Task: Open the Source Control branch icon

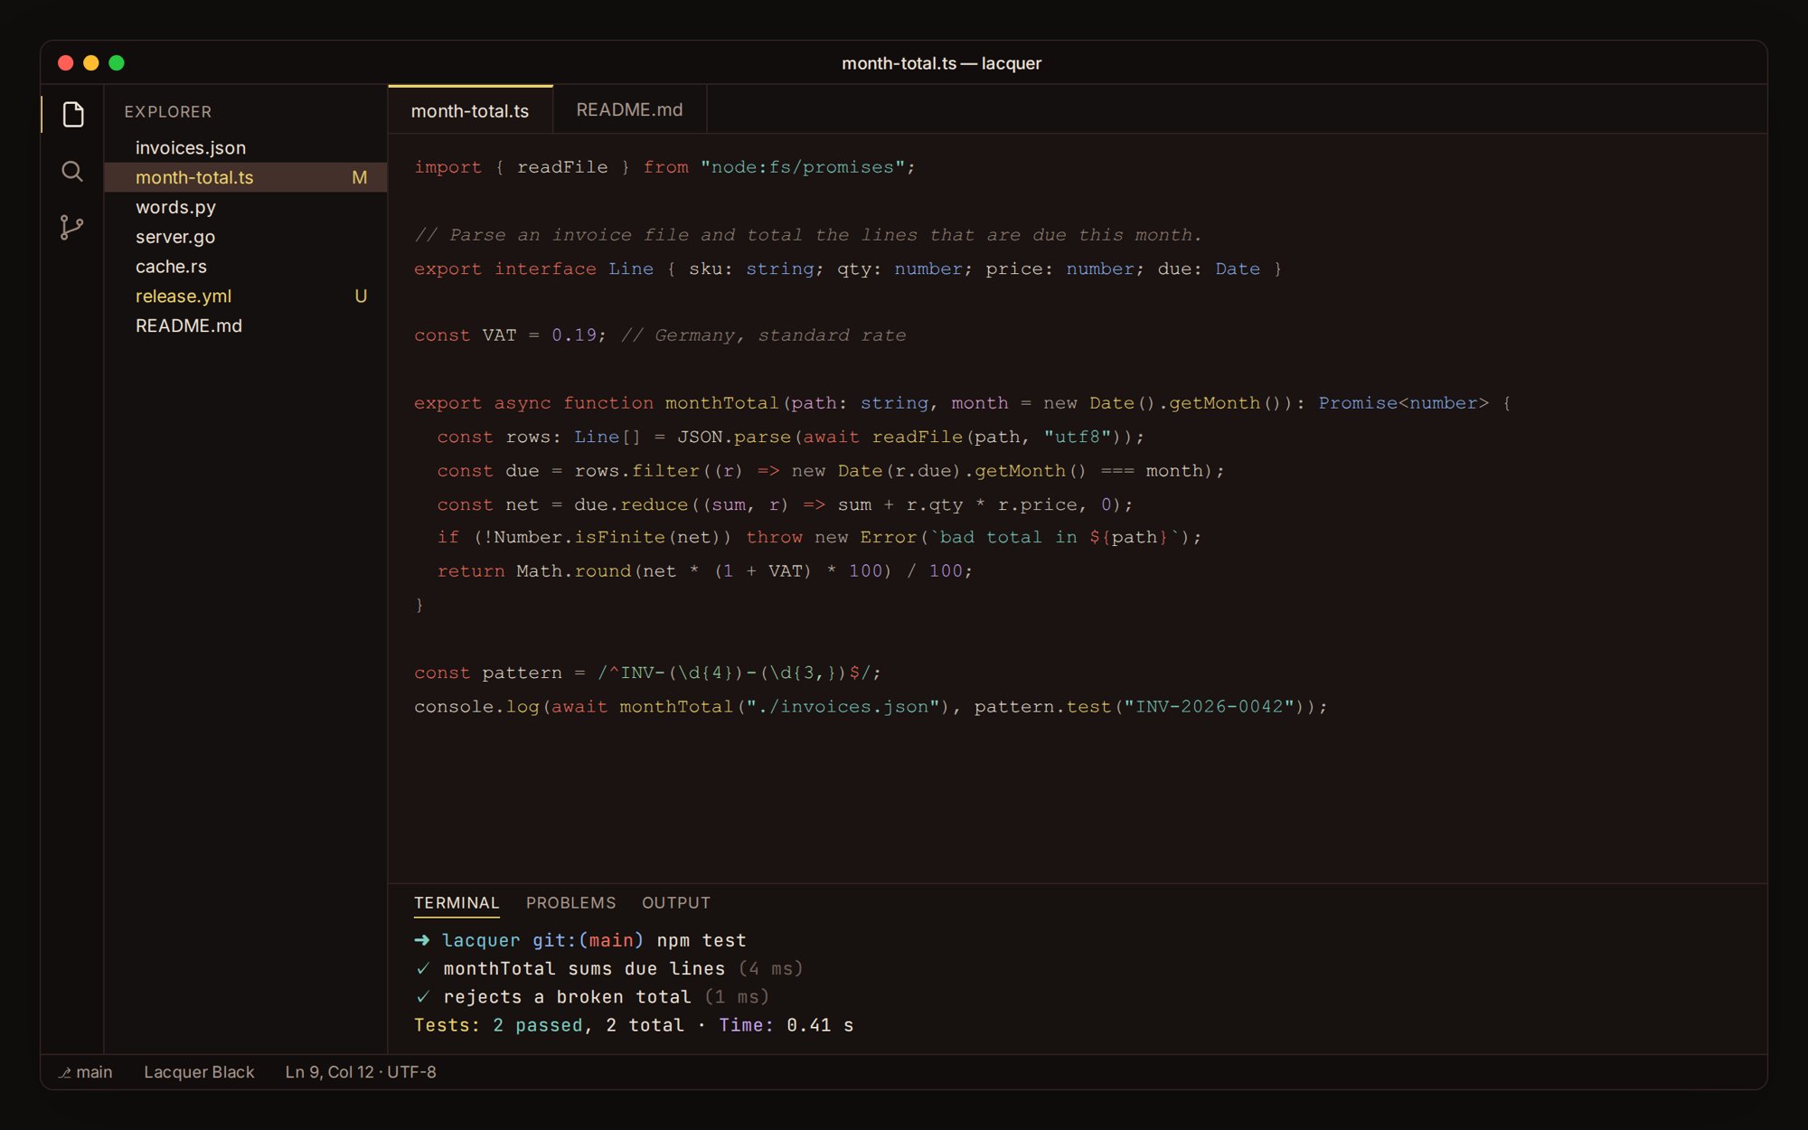Action: click(x=72, y=227)
